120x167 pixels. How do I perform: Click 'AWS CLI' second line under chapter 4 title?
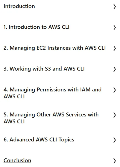pyautogui.click(x=14, y=96)
